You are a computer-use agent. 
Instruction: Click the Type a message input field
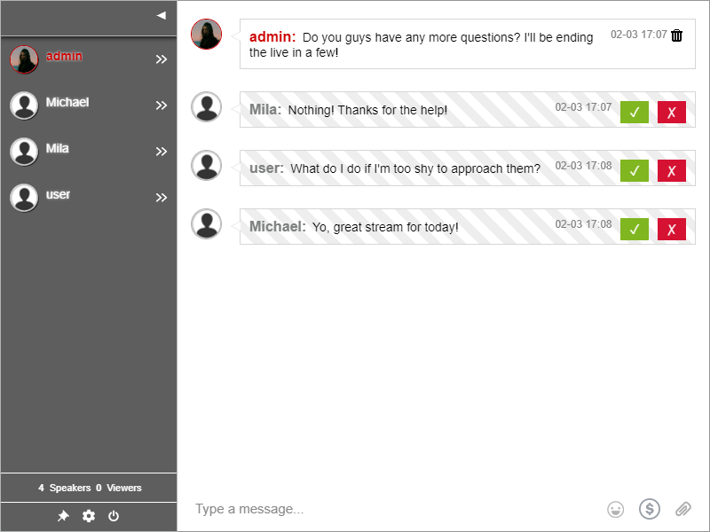point(355,509)
